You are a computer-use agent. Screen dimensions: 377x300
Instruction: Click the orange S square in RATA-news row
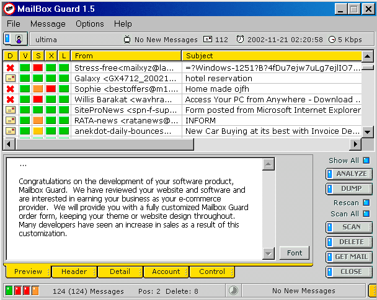tap(38, 120)
